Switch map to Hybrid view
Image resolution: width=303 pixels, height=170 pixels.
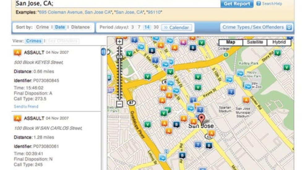pyautogui.click(x=279, y=42)
